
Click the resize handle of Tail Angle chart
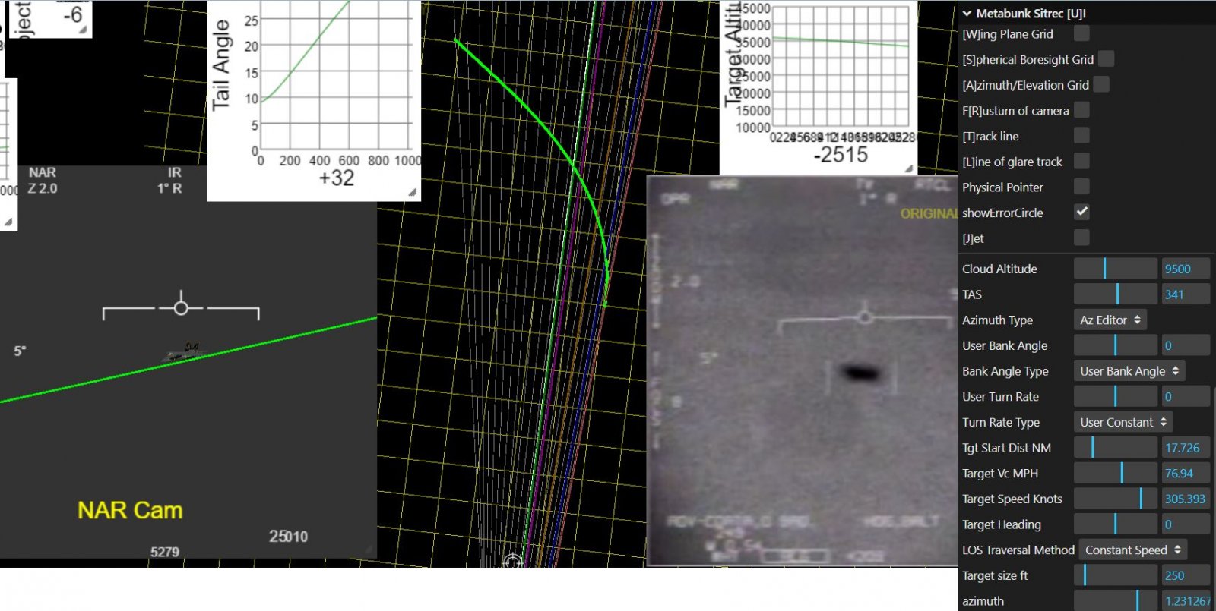[x=412, y=193]
